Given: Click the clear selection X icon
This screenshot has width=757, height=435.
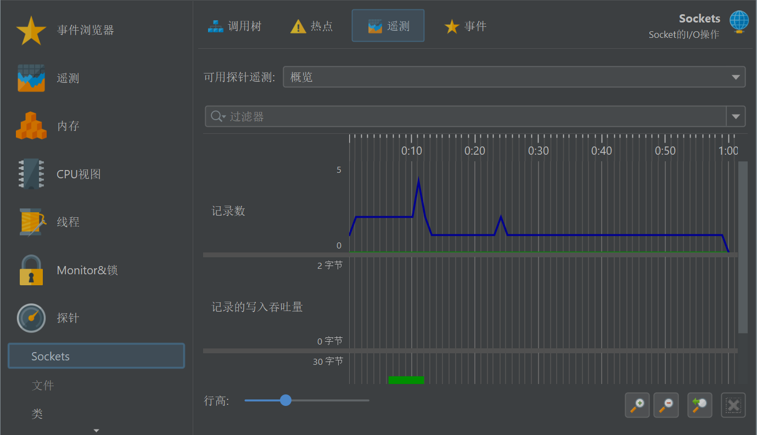Looking at the screenshot, I should tap(733, 405).
